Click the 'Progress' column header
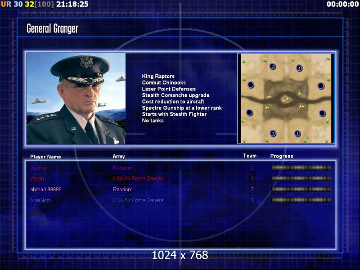Viewport: 360px width, 270px height. coord(282,156)
